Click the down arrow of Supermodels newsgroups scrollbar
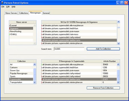 coord(118,82)
